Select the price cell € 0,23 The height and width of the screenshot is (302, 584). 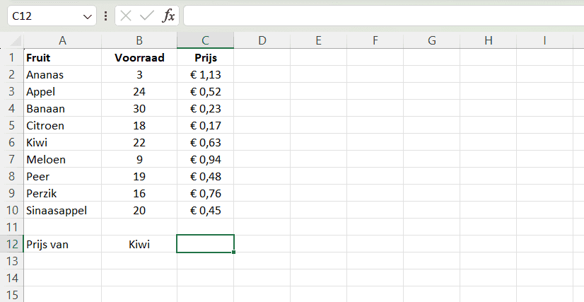pos(205,108)
